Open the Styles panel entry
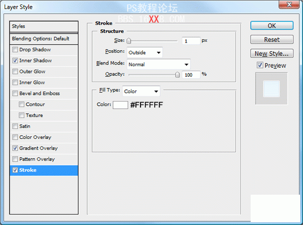The width and height of the screenshot is (303, 225). coord(44,26)
